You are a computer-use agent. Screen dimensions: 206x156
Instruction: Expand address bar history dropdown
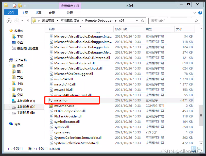137,21
